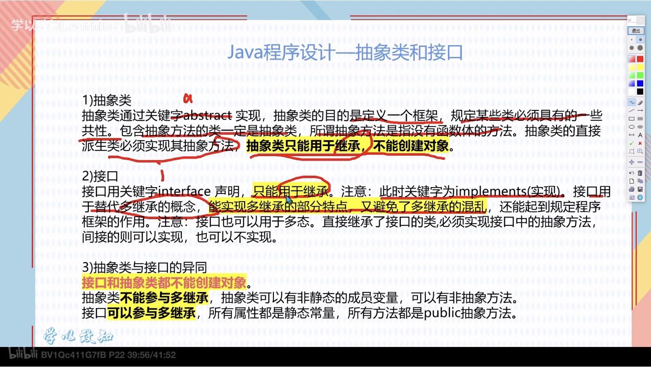
Task: Select the hollow rectangle shape tool
Action: coord(632,119)
